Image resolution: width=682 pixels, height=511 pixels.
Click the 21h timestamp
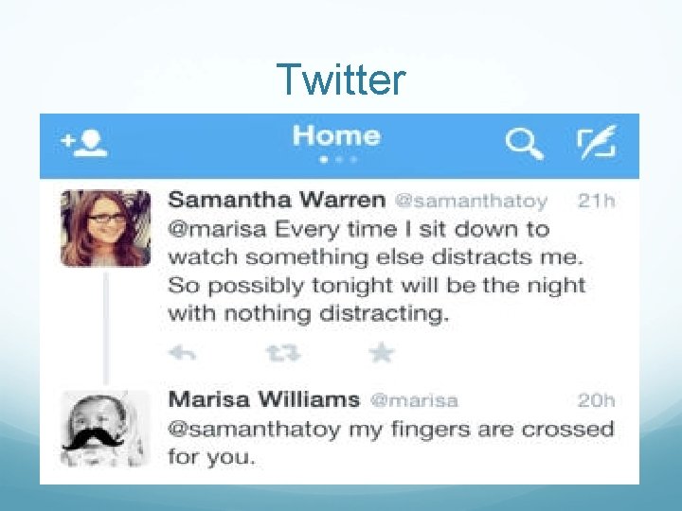597,201
